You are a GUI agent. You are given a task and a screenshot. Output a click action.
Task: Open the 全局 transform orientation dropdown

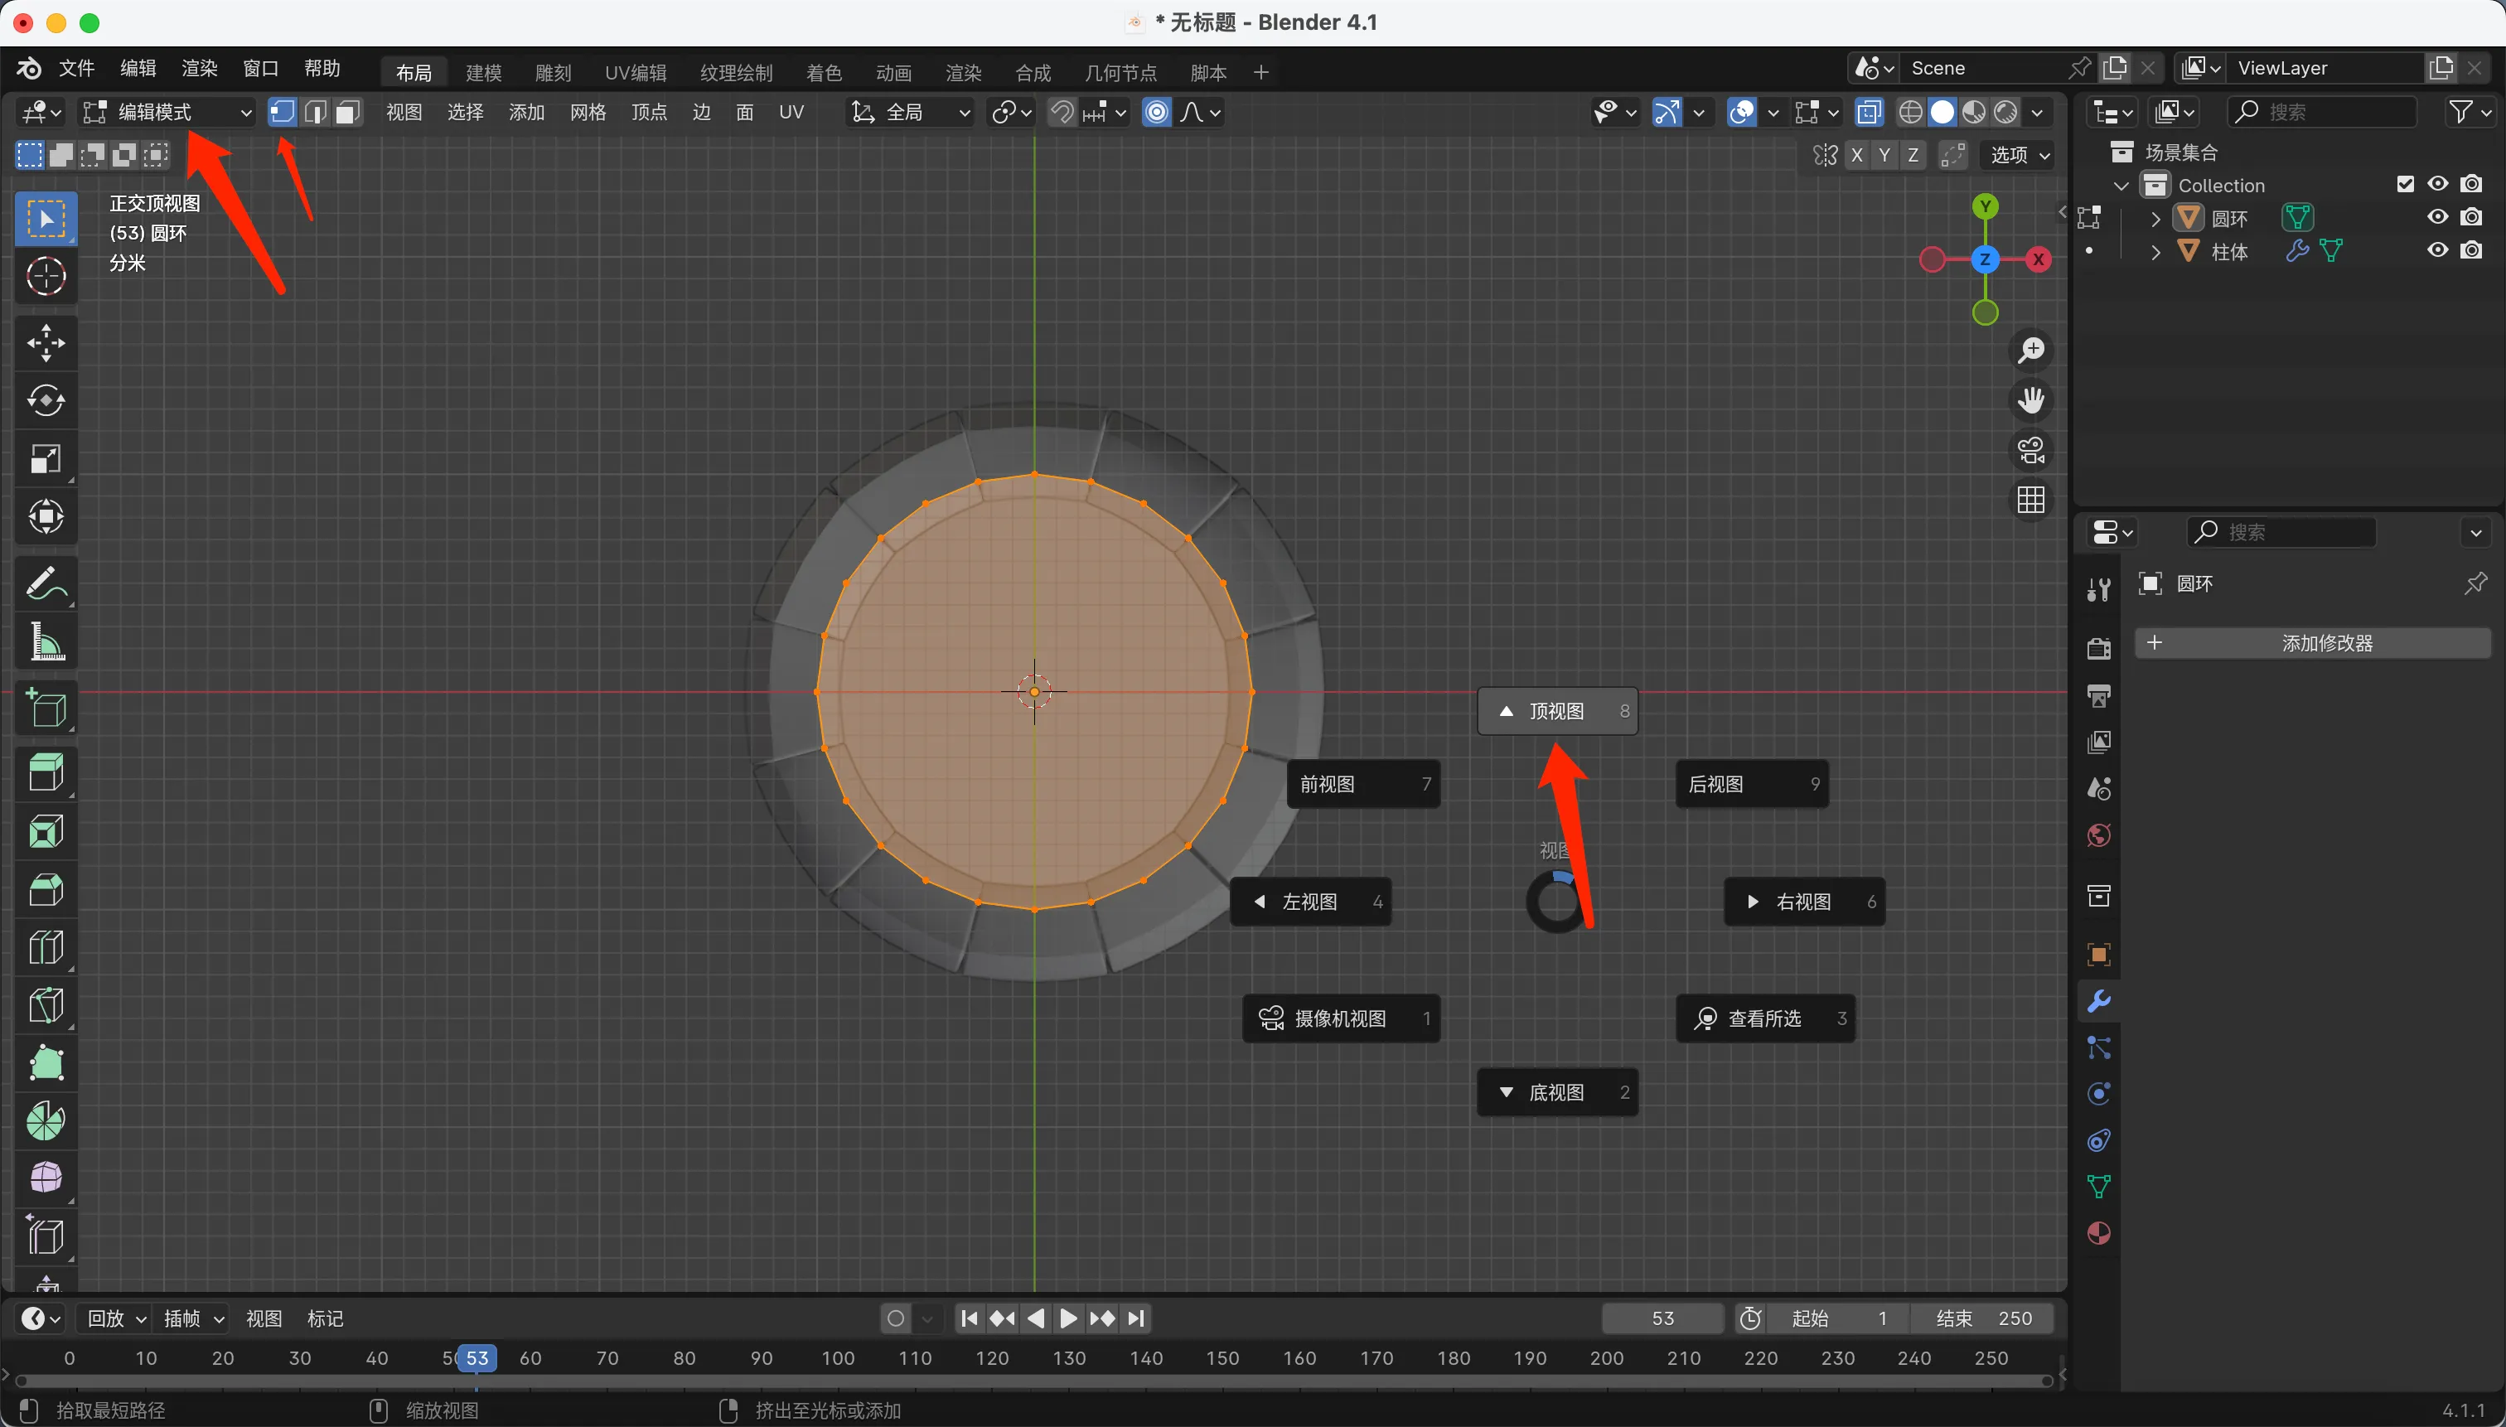911,113
